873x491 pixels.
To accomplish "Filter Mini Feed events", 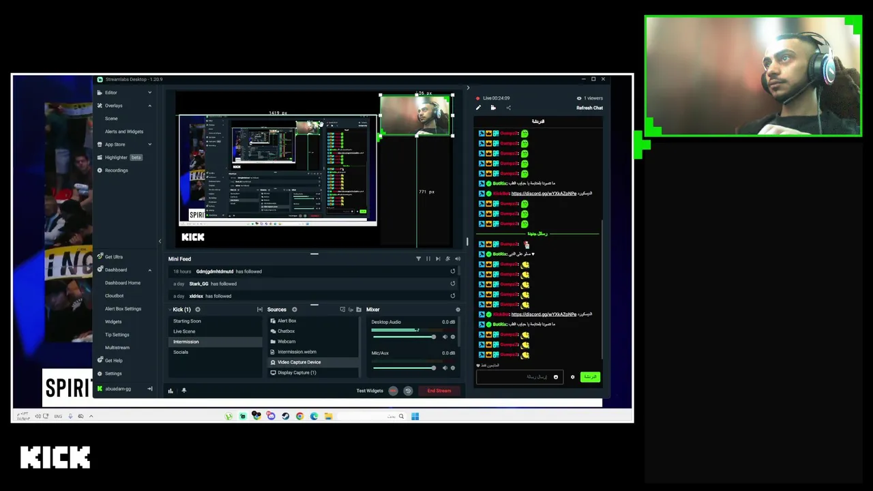I will pyautogui.click(x=419, y=259).
